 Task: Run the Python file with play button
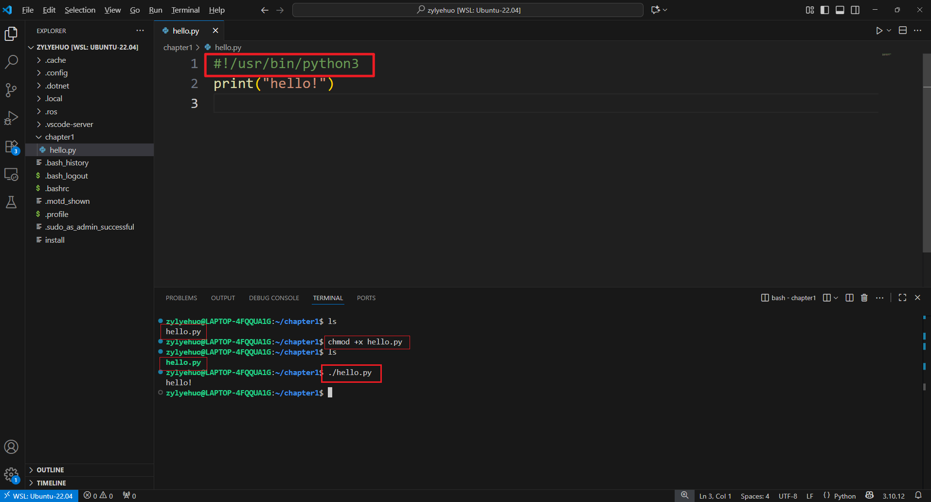[x=879, y=31]
